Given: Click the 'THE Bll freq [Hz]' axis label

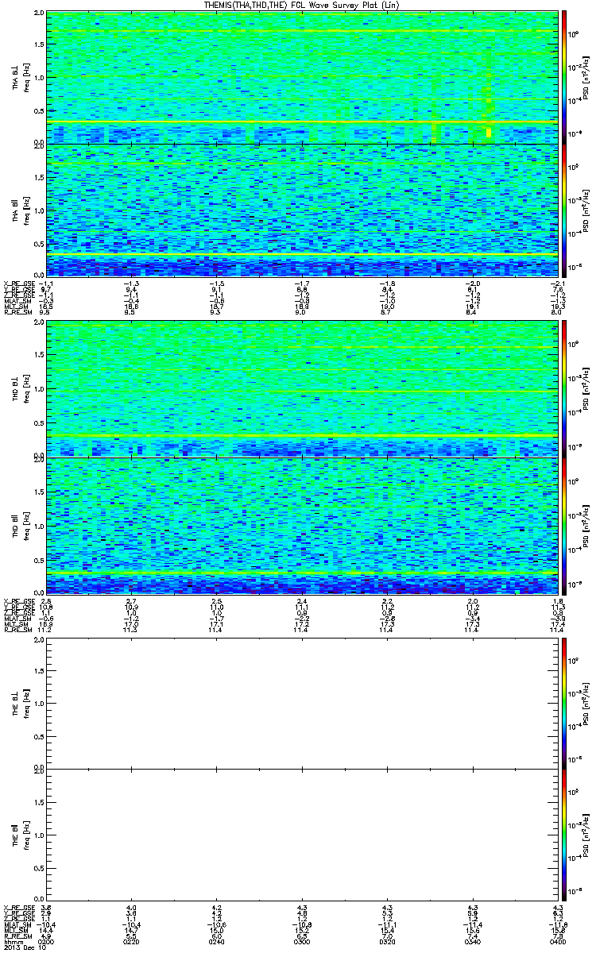Looking at the screenshot, I should (x=21, y=835).
